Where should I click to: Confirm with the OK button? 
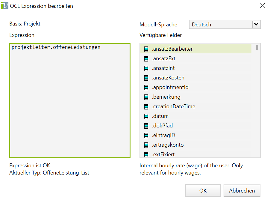point(203,190)
